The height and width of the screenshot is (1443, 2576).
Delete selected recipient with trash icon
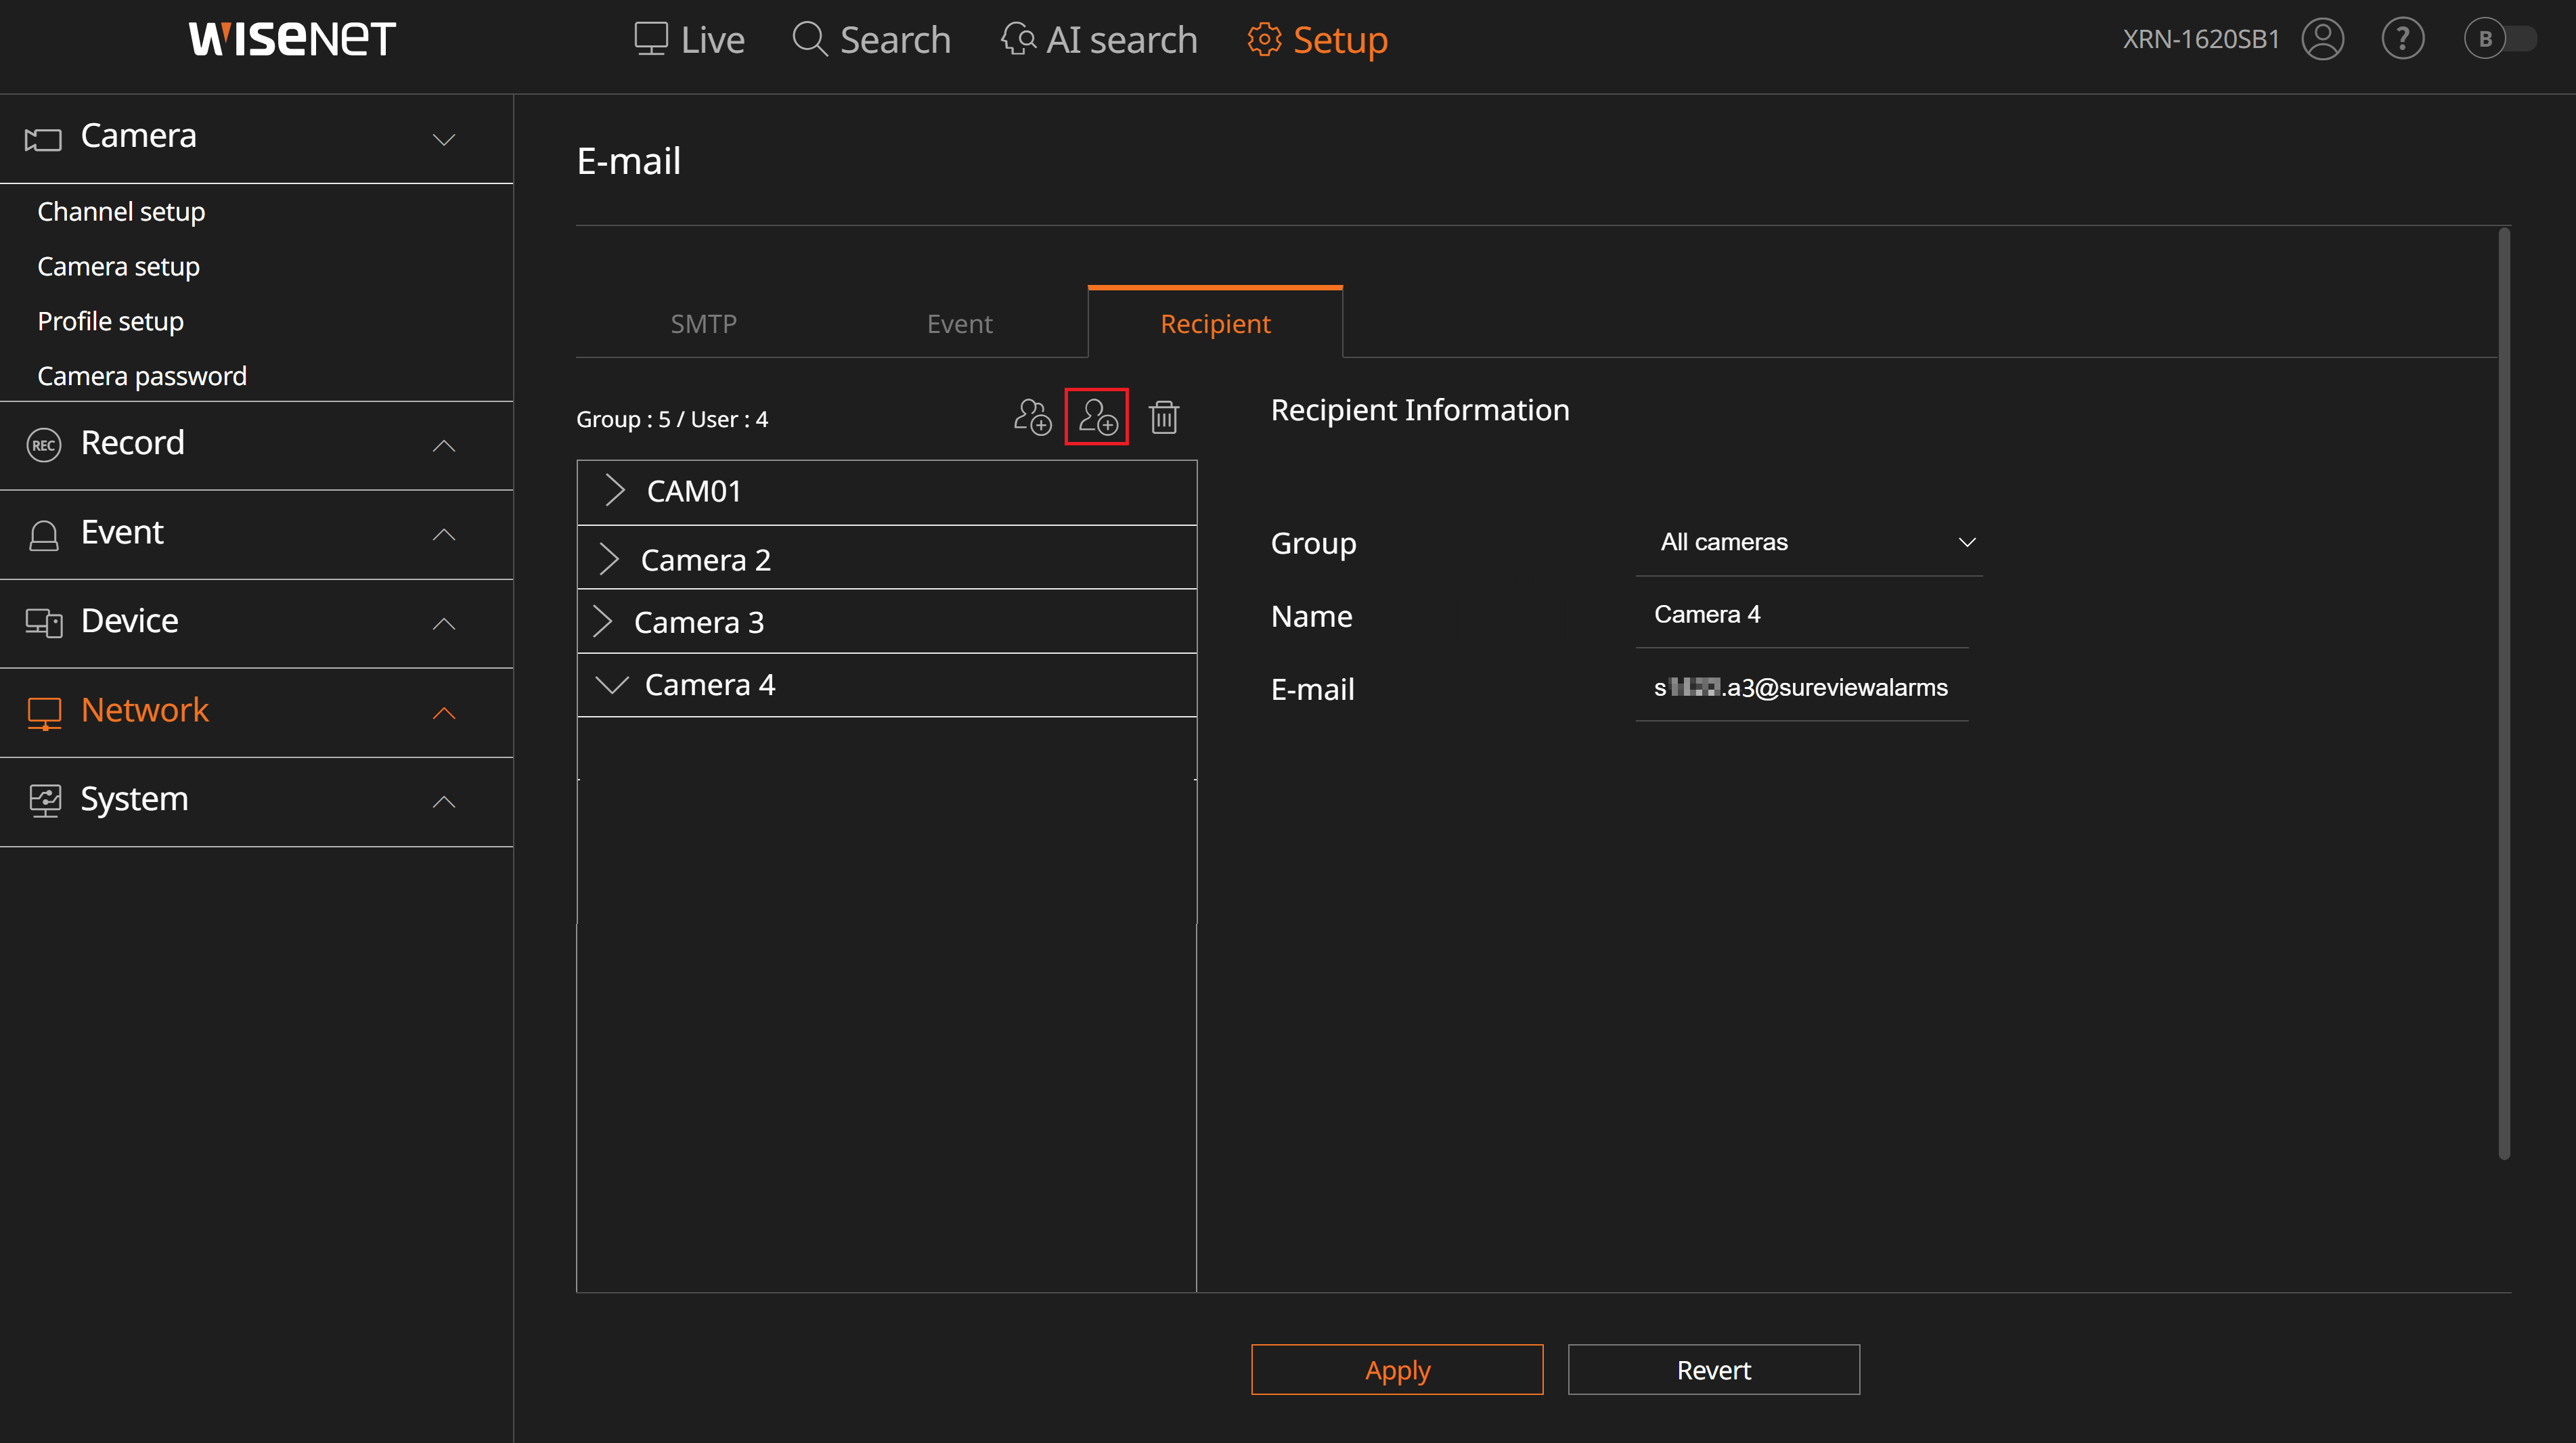click(x=1162, y=417)
